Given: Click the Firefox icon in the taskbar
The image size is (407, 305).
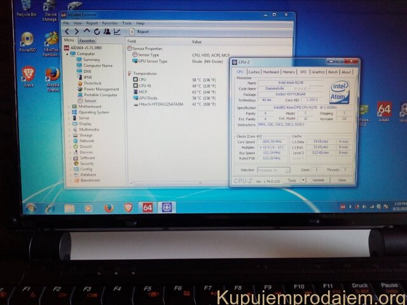Looking at the screenshot, I should point(108,208).
